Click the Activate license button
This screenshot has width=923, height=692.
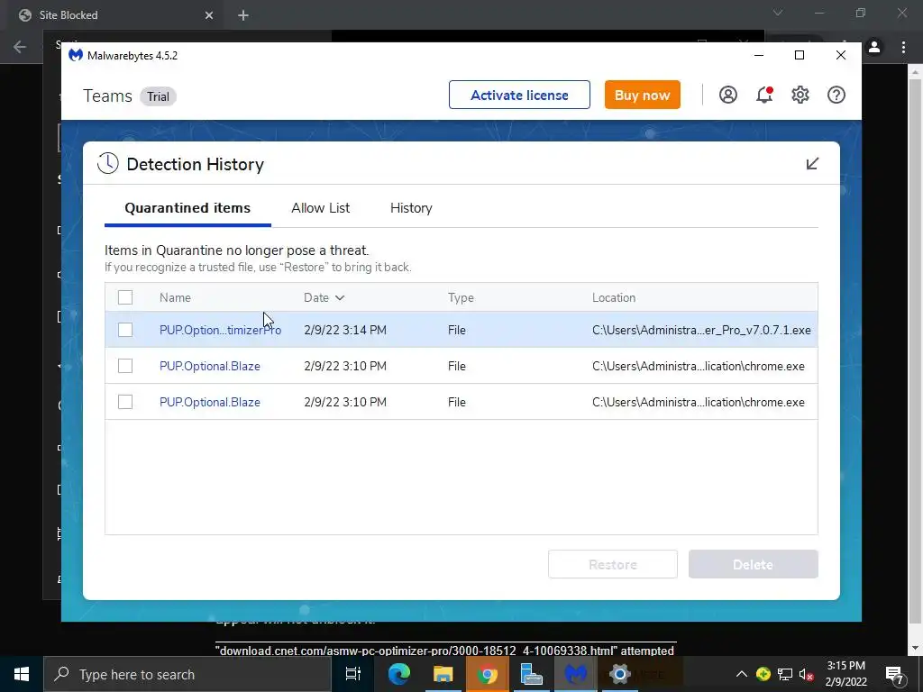click(x=519, y=95)
